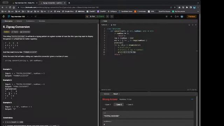The image size is (224, 126).
Task: Click the shuffle problem icon
Action: tap(35, 16)
